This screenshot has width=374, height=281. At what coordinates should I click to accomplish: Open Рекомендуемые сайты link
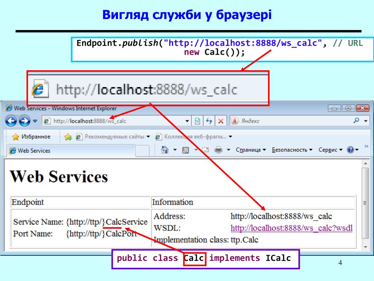[110, 137]
